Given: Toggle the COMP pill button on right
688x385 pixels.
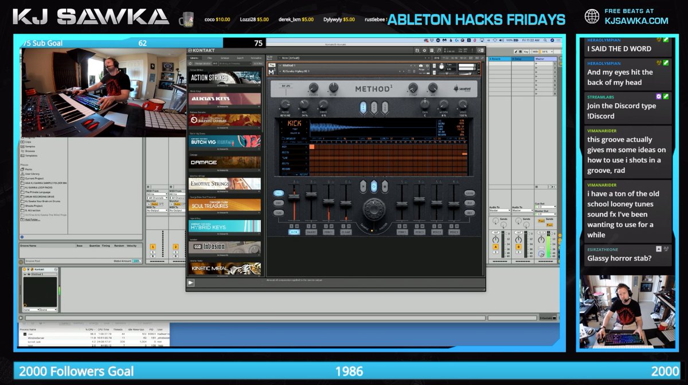Looking at the screenshot, I should pyautogui.click(x=470, y=194).
